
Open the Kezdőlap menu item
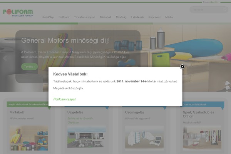point(48,17)
